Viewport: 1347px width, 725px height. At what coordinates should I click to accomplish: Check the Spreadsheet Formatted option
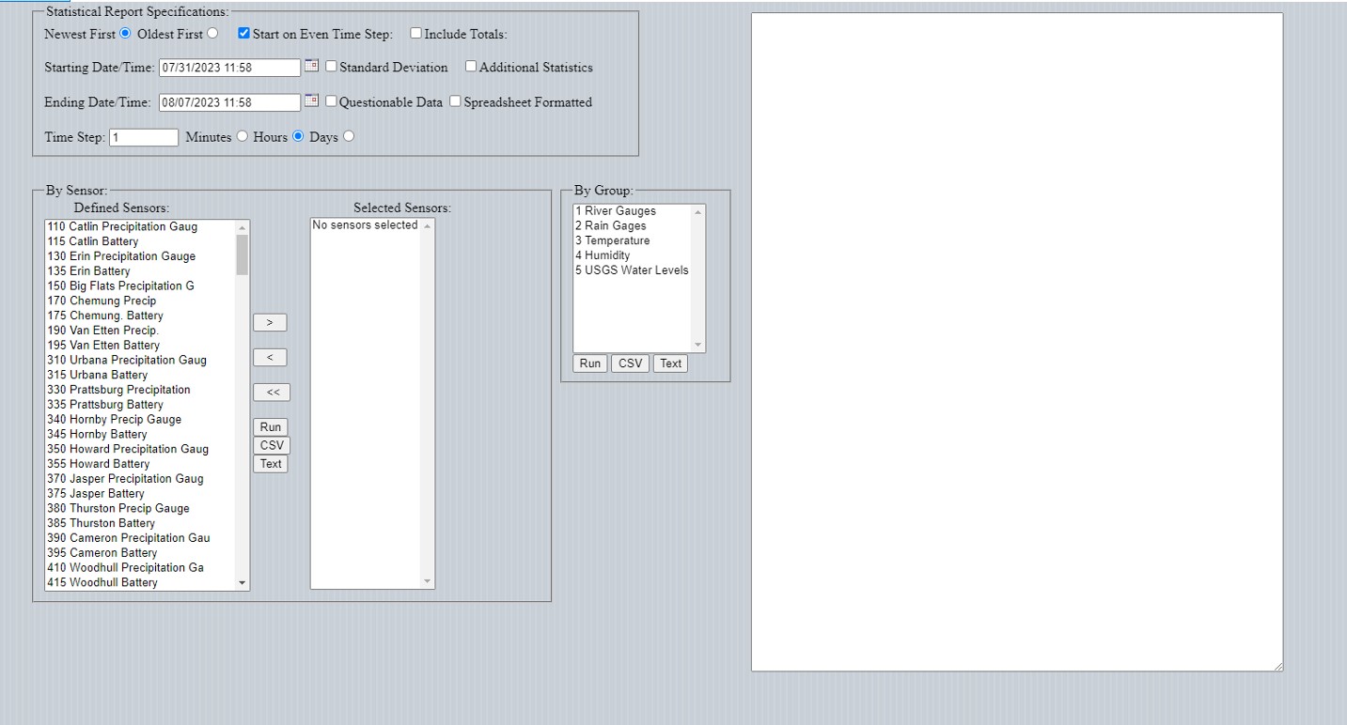[455, 101]
